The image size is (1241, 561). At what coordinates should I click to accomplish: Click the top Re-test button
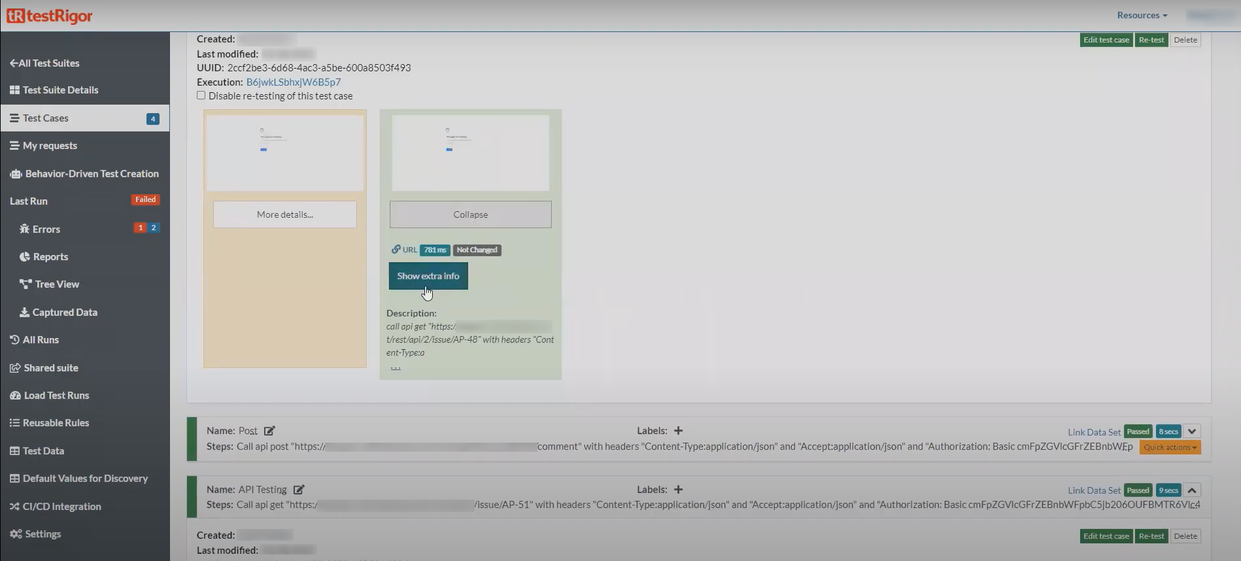pos(1151,40)
